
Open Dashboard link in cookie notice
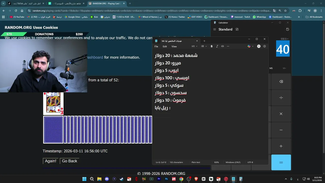(x=95, y=57)
